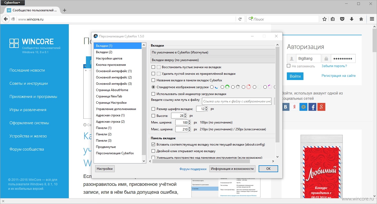Sign in with Yandex social icon
Viewport: 377px width, 204px height.
pyautogui.click(x=294, y=107)
